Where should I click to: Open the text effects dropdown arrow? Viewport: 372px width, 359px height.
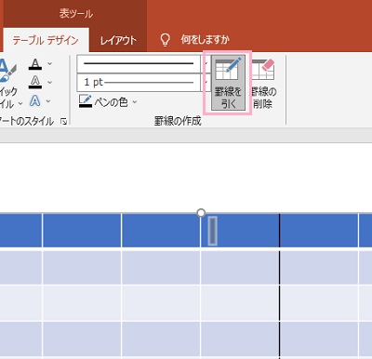48,101
